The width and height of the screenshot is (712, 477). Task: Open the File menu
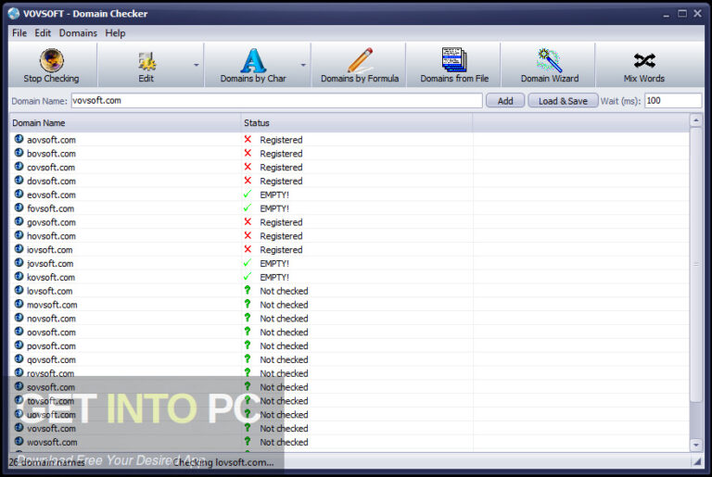tap(19, 33)
